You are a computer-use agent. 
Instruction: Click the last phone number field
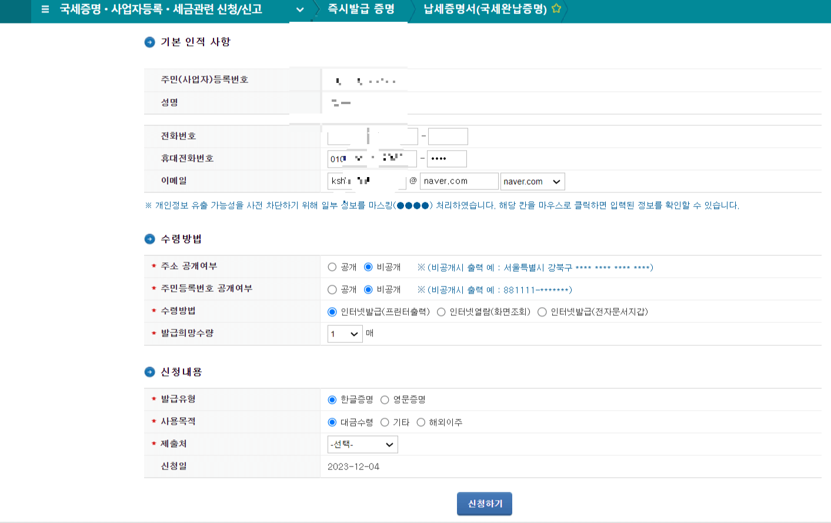click(448, 136)
